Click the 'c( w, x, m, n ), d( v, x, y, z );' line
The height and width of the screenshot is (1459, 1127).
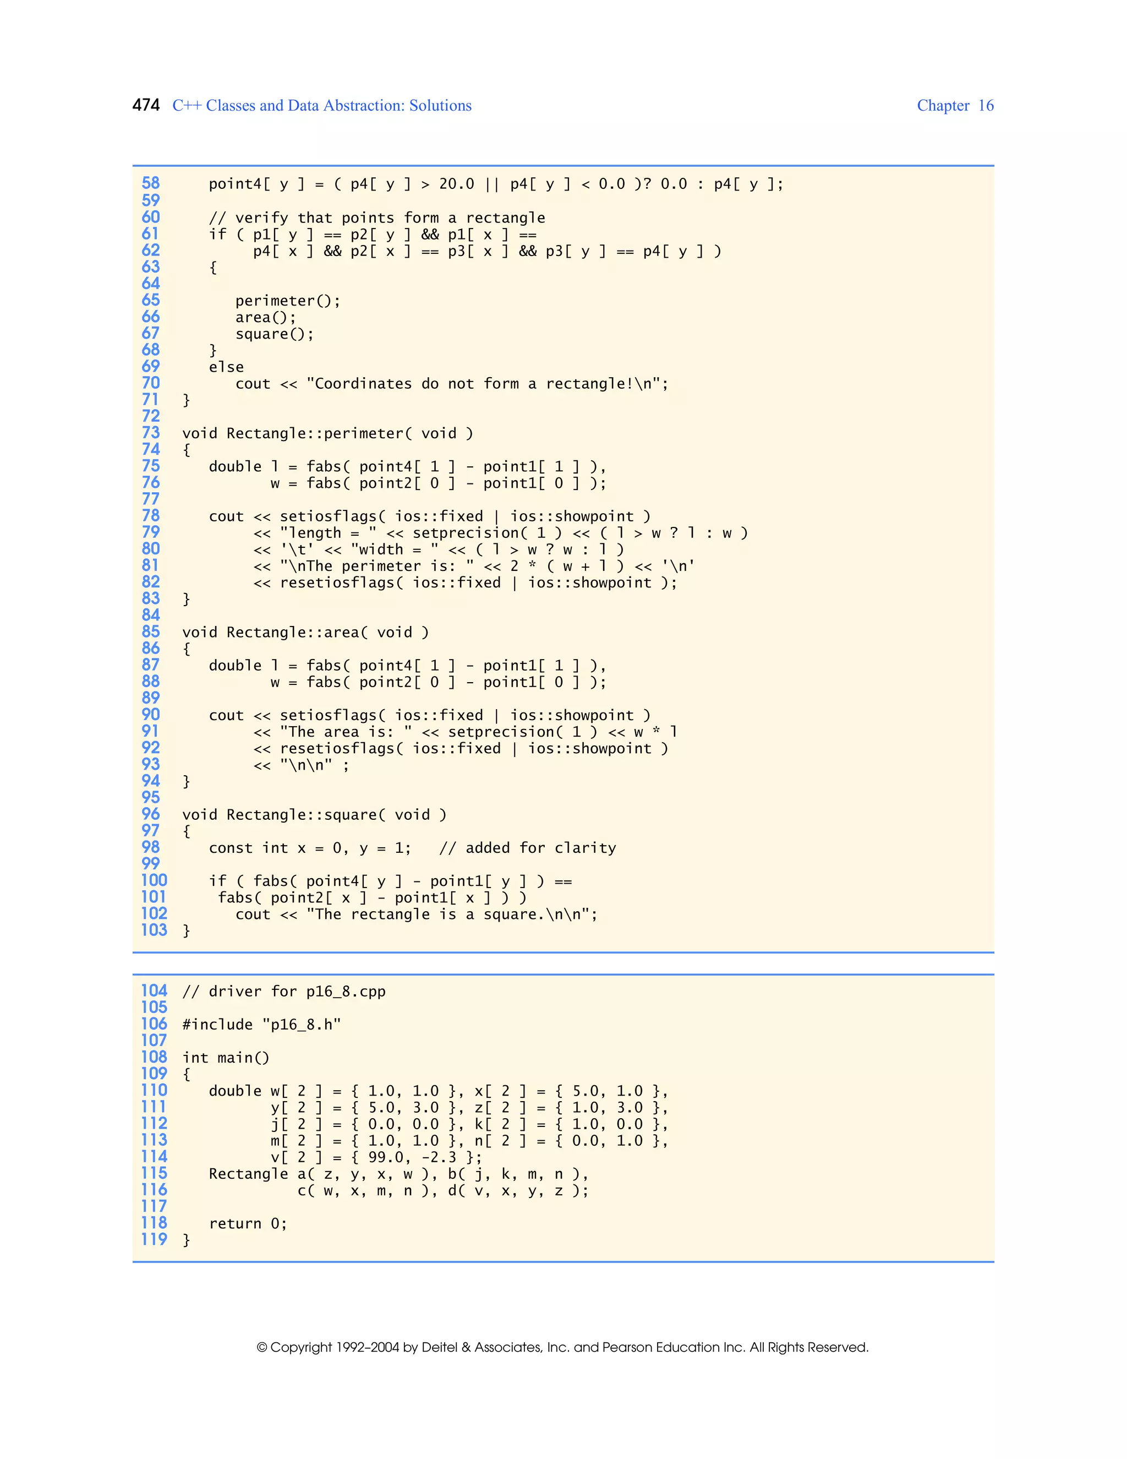(444, 1190)
